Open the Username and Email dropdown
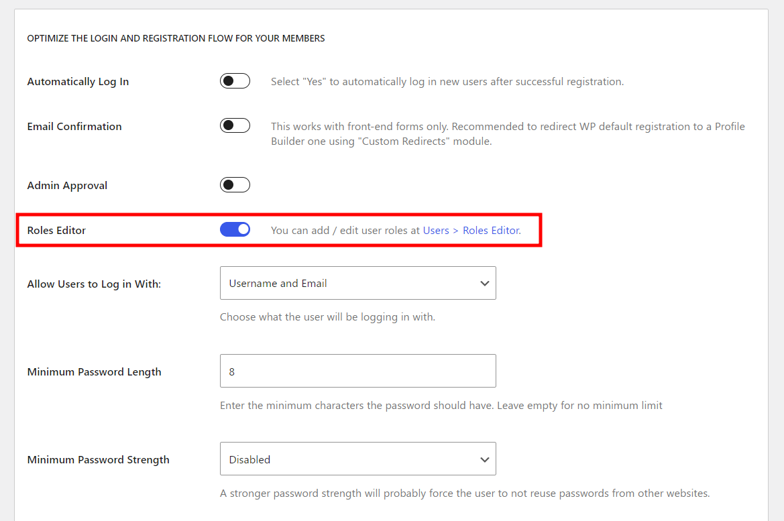This screenshot has height=521, width=784. [x=357, y=283]
